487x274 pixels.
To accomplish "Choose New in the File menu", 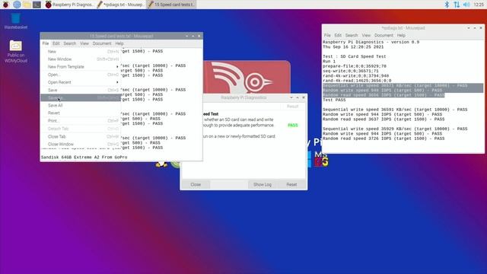I will point(81,52).
